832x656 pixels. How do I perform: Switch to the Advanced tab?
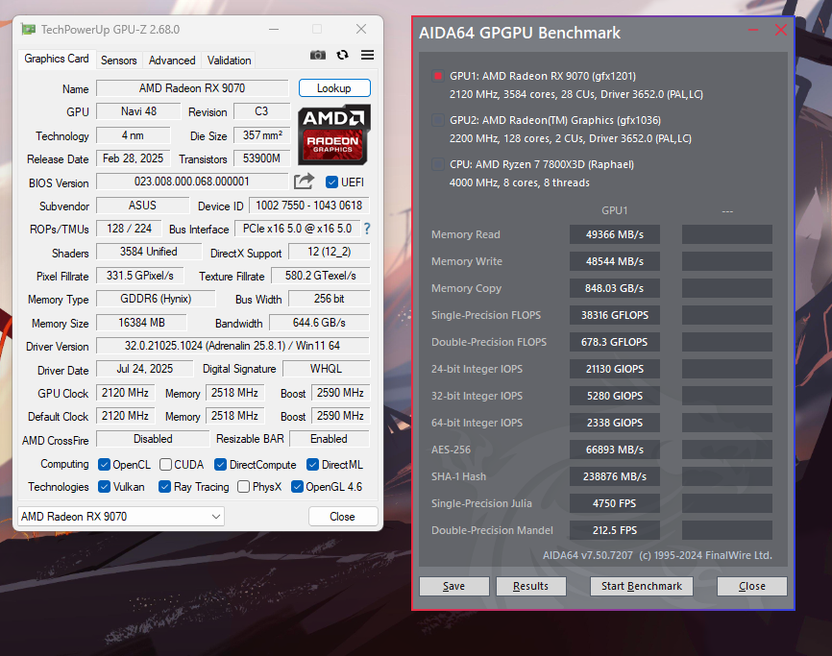[x=172, y=60]
